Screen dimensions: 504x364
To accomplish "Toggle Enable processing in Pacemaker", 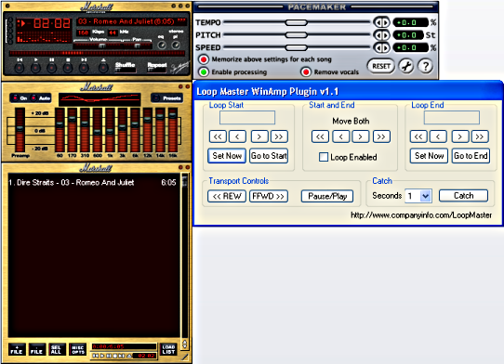I will [204, 71].
